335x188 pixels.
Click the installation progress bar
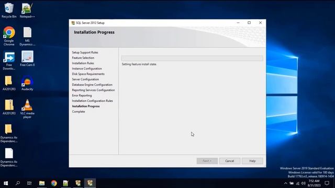point(192,58)
